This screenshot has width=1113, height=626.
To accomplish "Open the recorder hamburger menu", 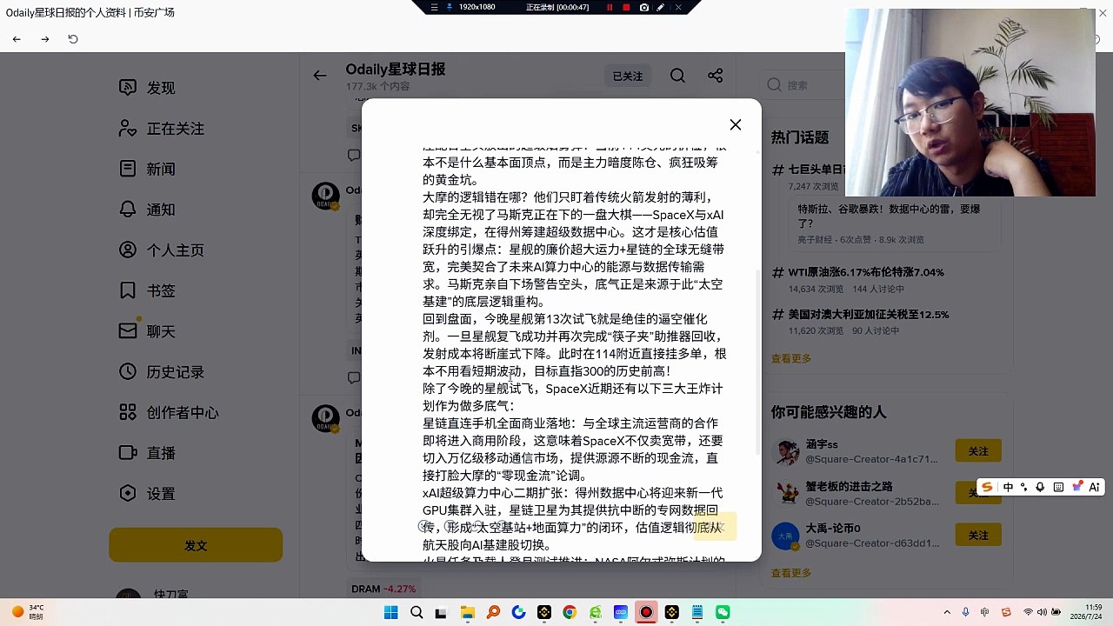I will click(x=434, y=7).
